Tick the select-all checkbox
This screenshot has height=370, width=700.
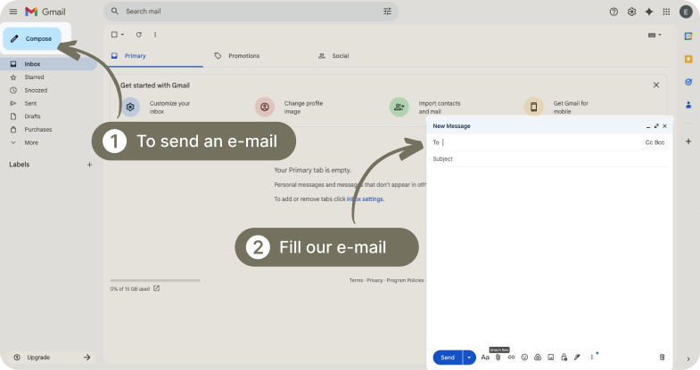click(114, 35)
